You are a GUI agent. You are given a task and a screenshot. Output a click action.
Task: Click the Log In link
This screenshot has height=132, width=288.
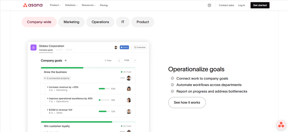click(241, 5)
